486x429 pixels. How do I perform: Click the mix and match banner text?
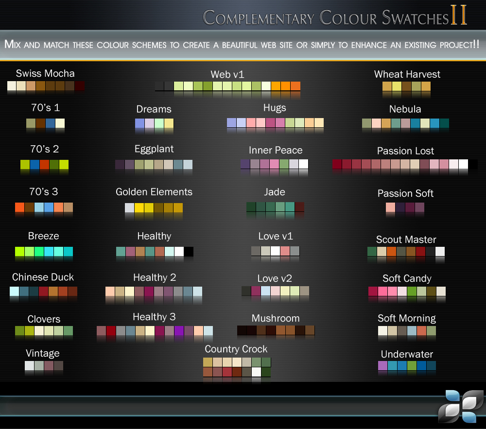click(x=243, y=45)
